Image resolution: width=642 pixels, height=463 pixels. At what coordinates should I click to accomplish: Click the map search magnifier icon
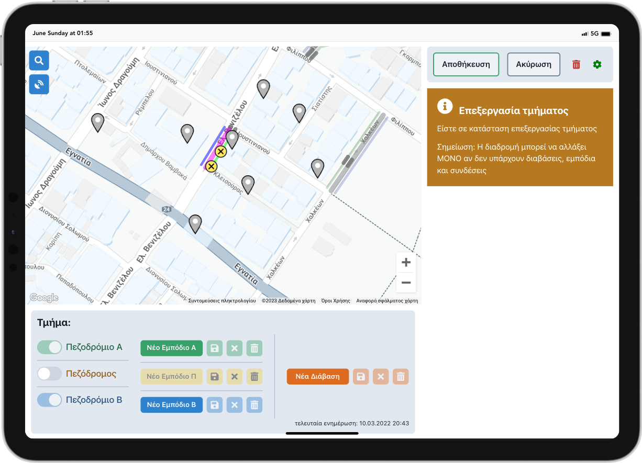pyautogui.click(x=39, y=61)
